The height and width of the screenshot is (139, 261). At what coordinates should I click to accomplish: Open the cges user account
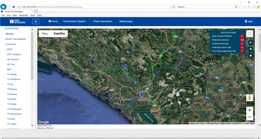tap(249, 21)
